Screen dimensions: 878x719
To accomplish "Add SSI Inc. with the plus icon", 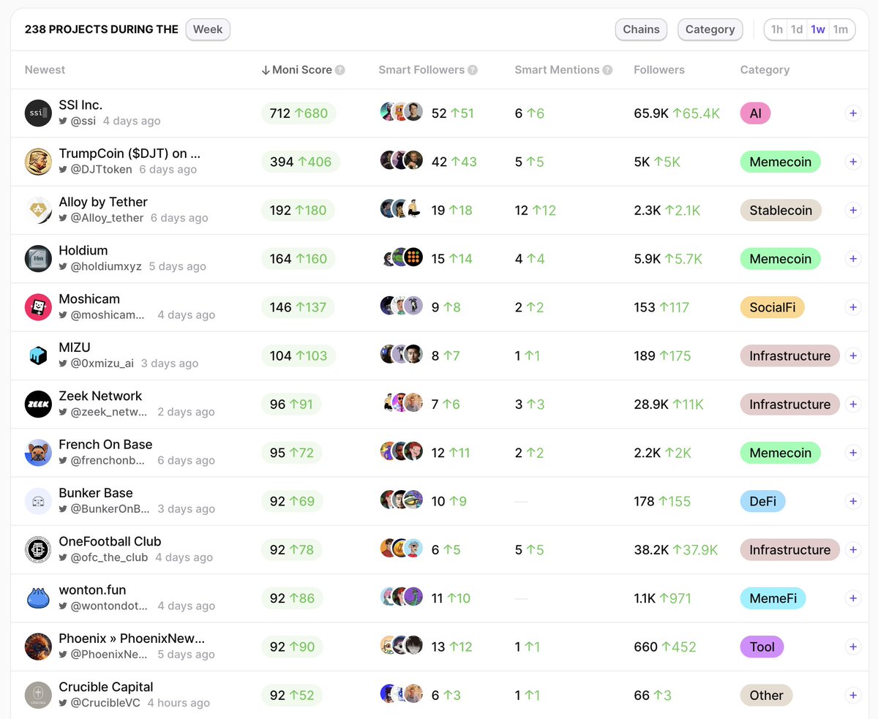I will click(853, 113).
